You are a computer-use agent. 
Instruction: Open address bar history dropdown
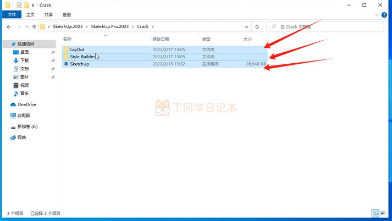246,27
